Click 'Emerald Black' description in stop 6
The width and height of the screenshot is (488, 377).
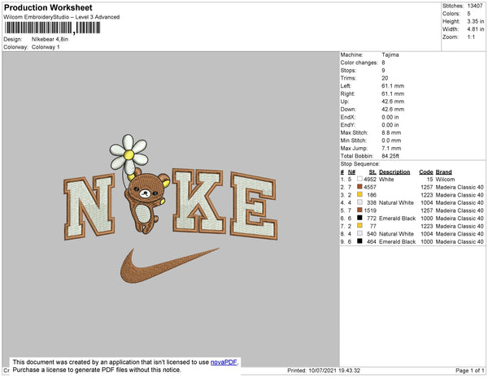click(x=397, y=219)
